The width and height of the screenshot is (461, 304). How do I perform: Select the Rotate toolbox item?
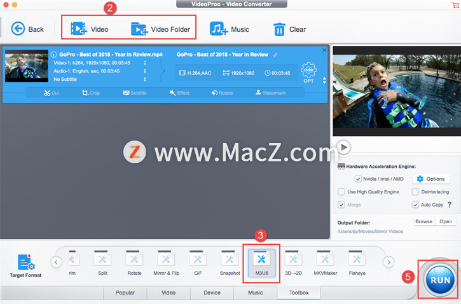point(134,263)
